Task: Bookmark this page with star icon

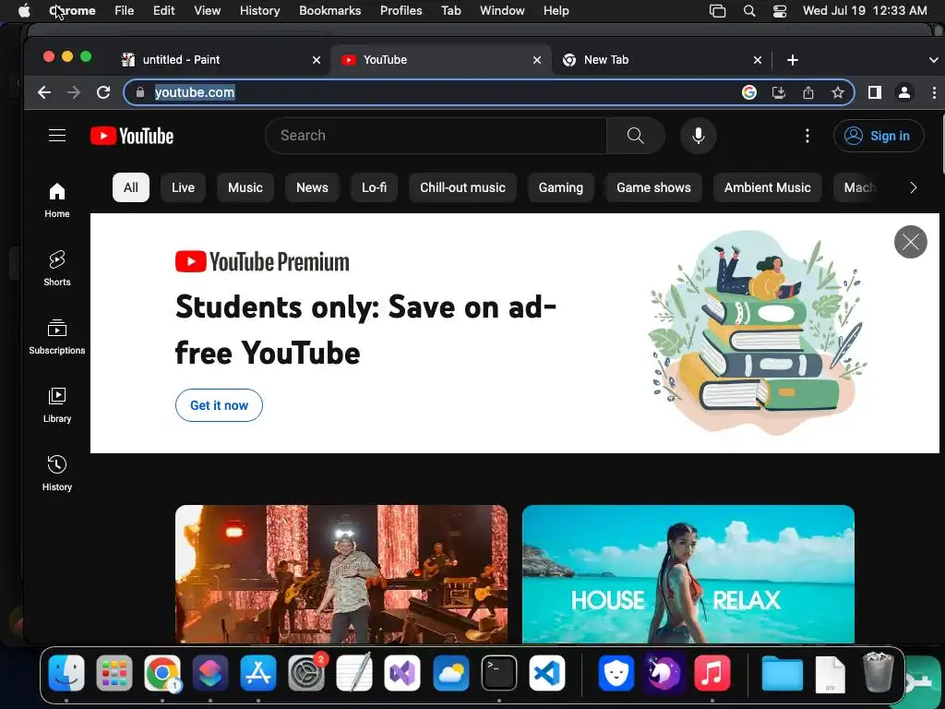Action: (x=838, y=92)
